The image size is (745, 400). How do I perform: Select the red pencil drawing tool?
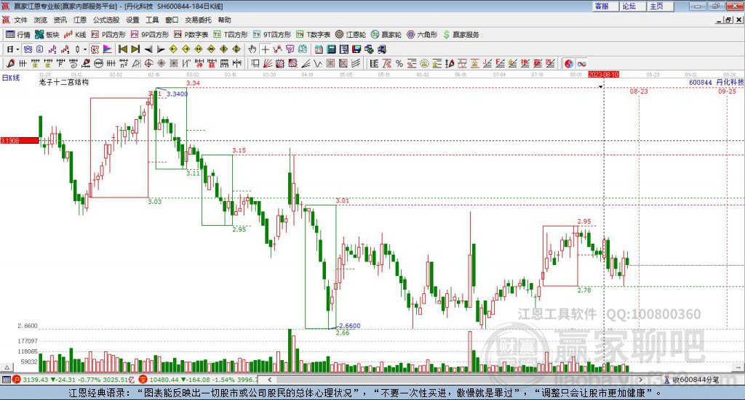[10, 63]
